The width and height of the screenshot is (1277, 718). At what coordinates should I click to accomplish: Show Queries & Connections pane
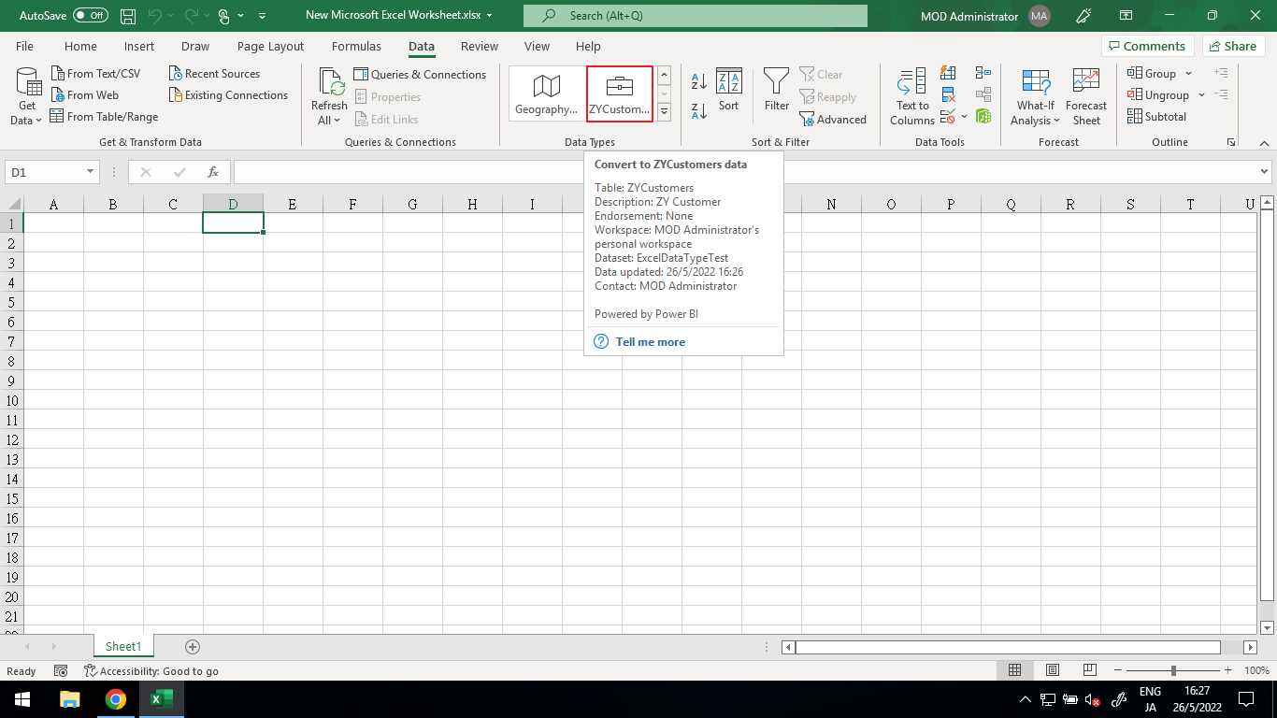(420, 74)
